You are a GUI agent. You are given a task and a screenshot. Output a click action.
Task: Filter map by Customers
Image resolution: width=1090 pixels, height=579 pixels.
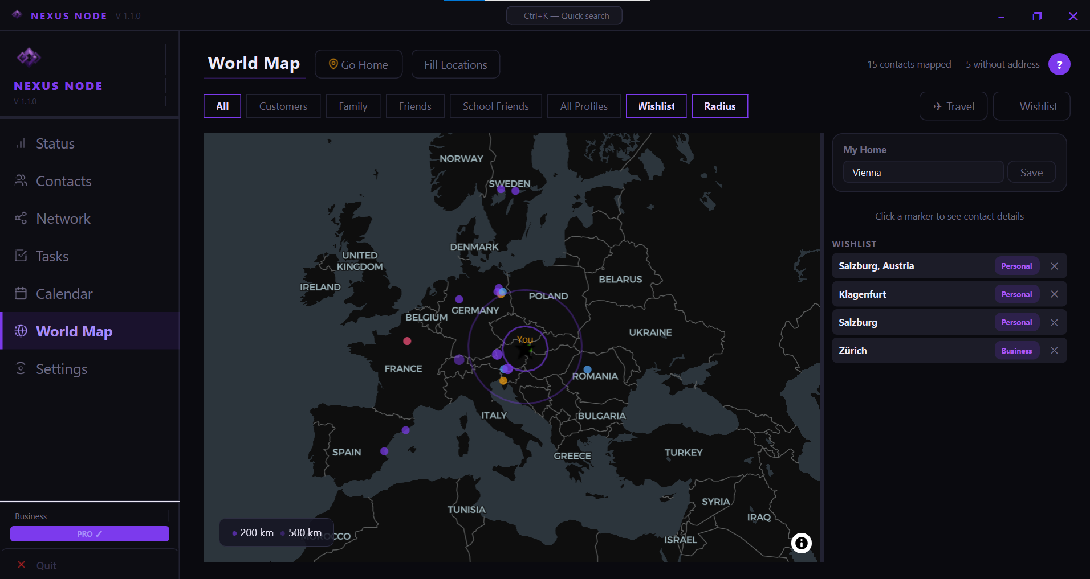[x=283, y=106]
